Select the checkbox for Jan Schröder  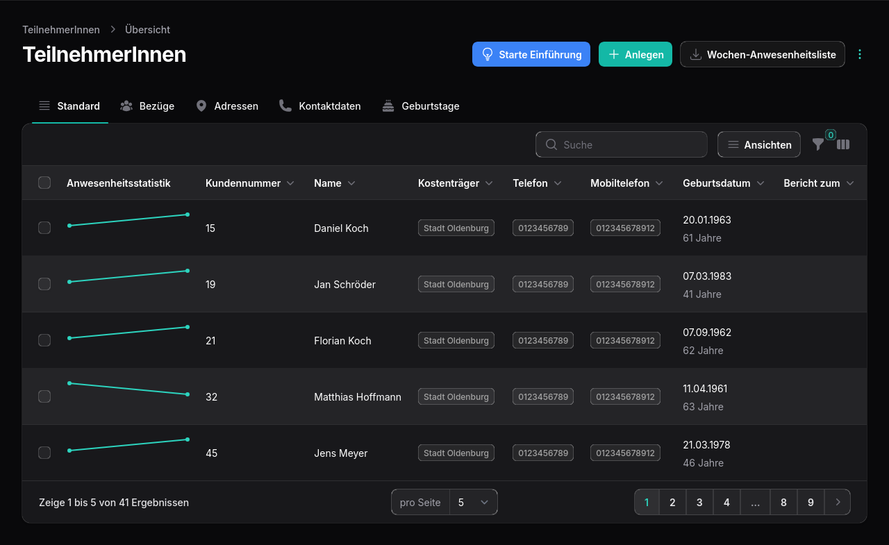(x=44, y=284)
